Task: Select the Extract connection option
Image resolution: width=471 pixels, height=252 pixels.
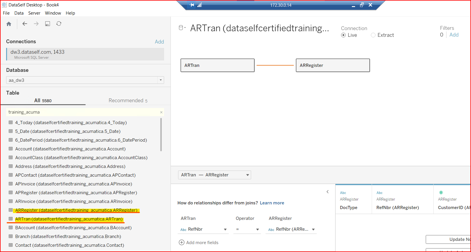Action: 373,35
